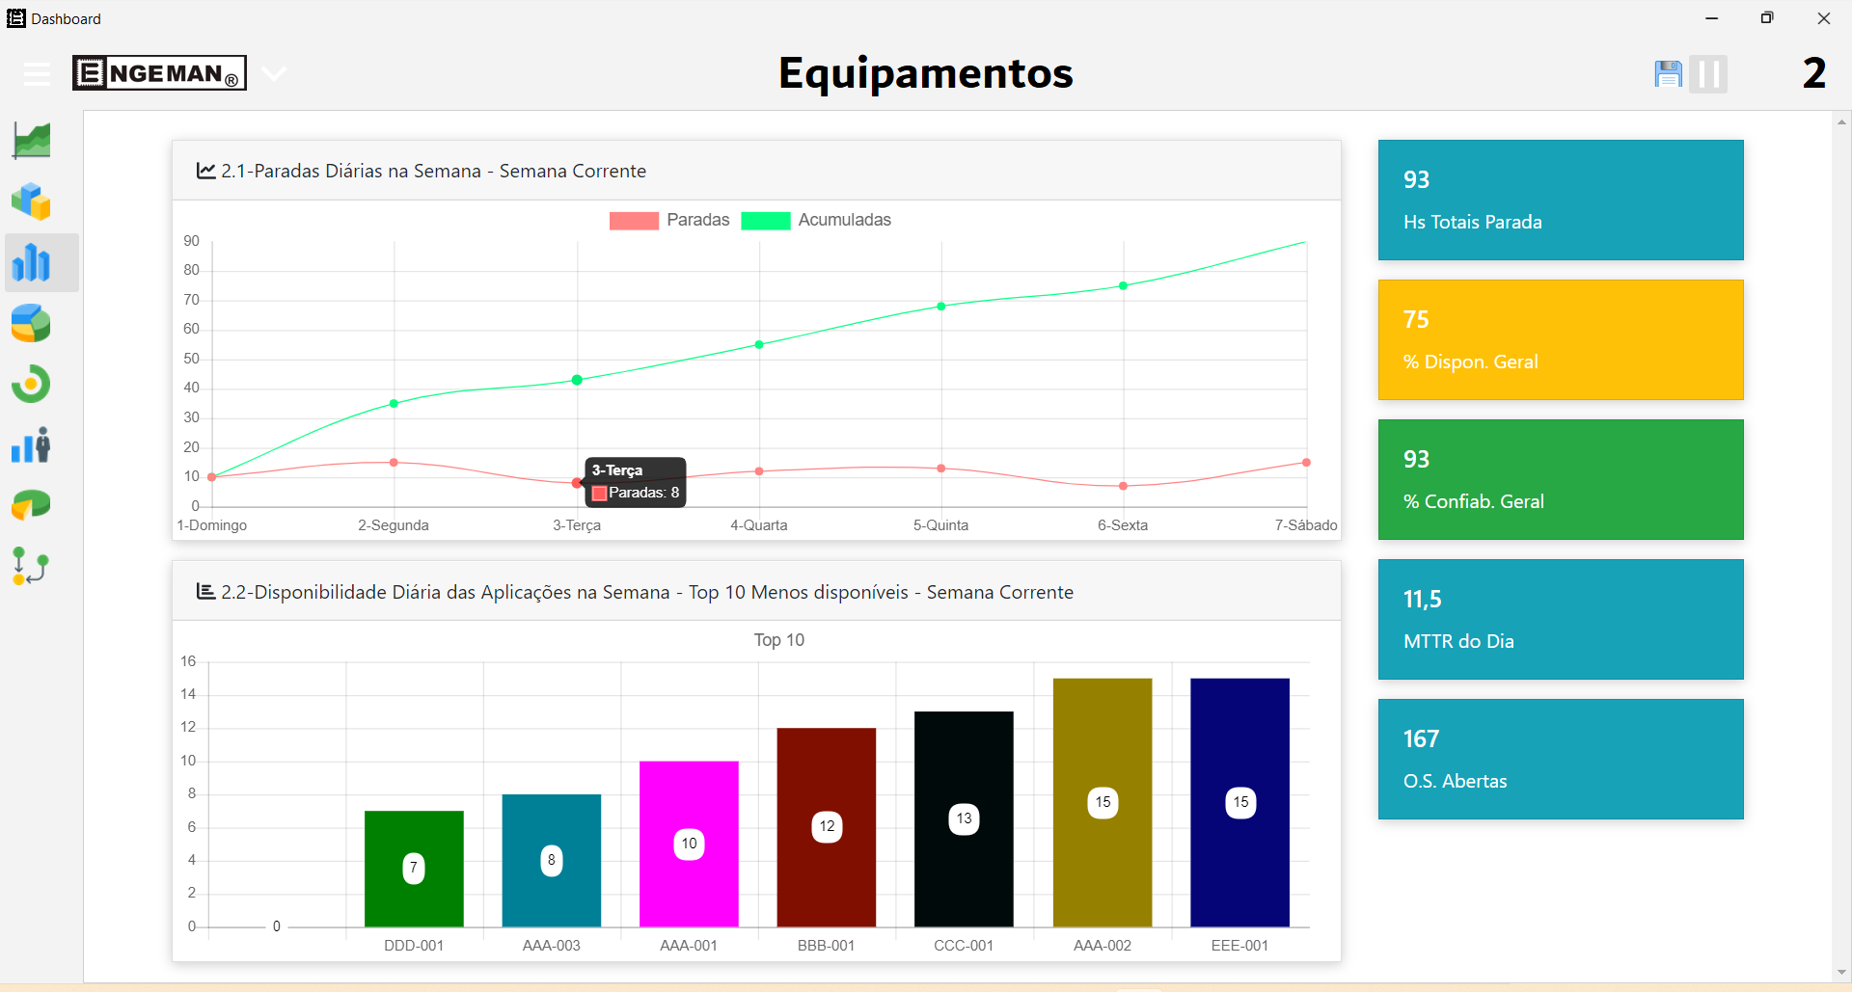Click the Hs Totais Parada card
The height and width of the screenshot is (992, 1852).
click(1560, 200)
